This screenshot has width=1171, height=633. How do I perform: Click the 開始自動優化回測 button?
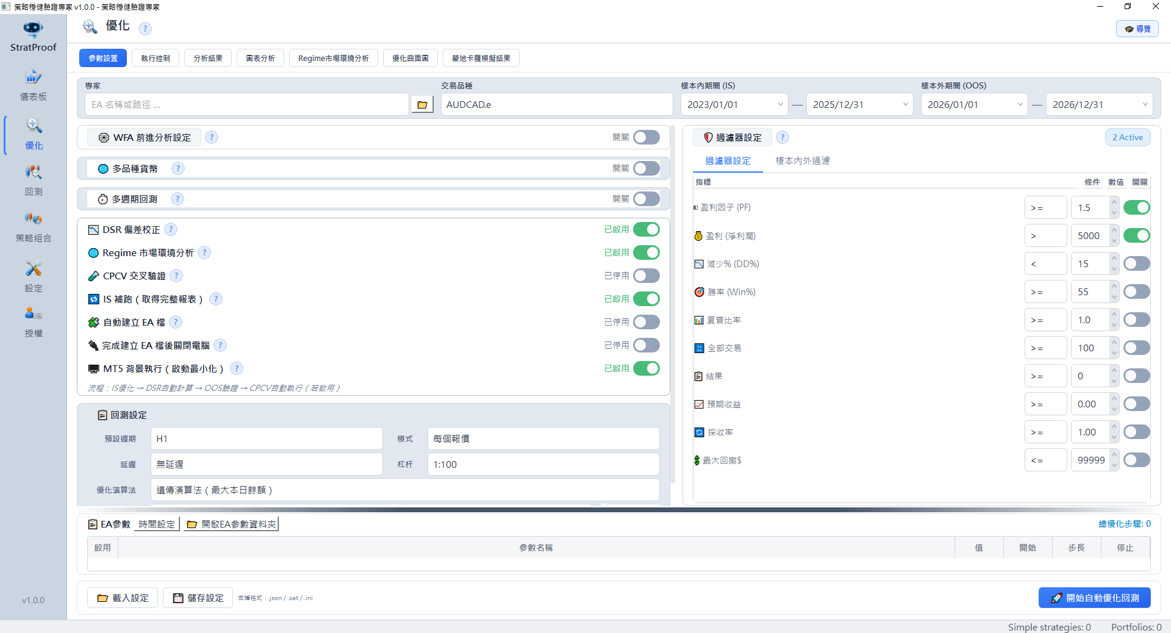(1095, 598)
